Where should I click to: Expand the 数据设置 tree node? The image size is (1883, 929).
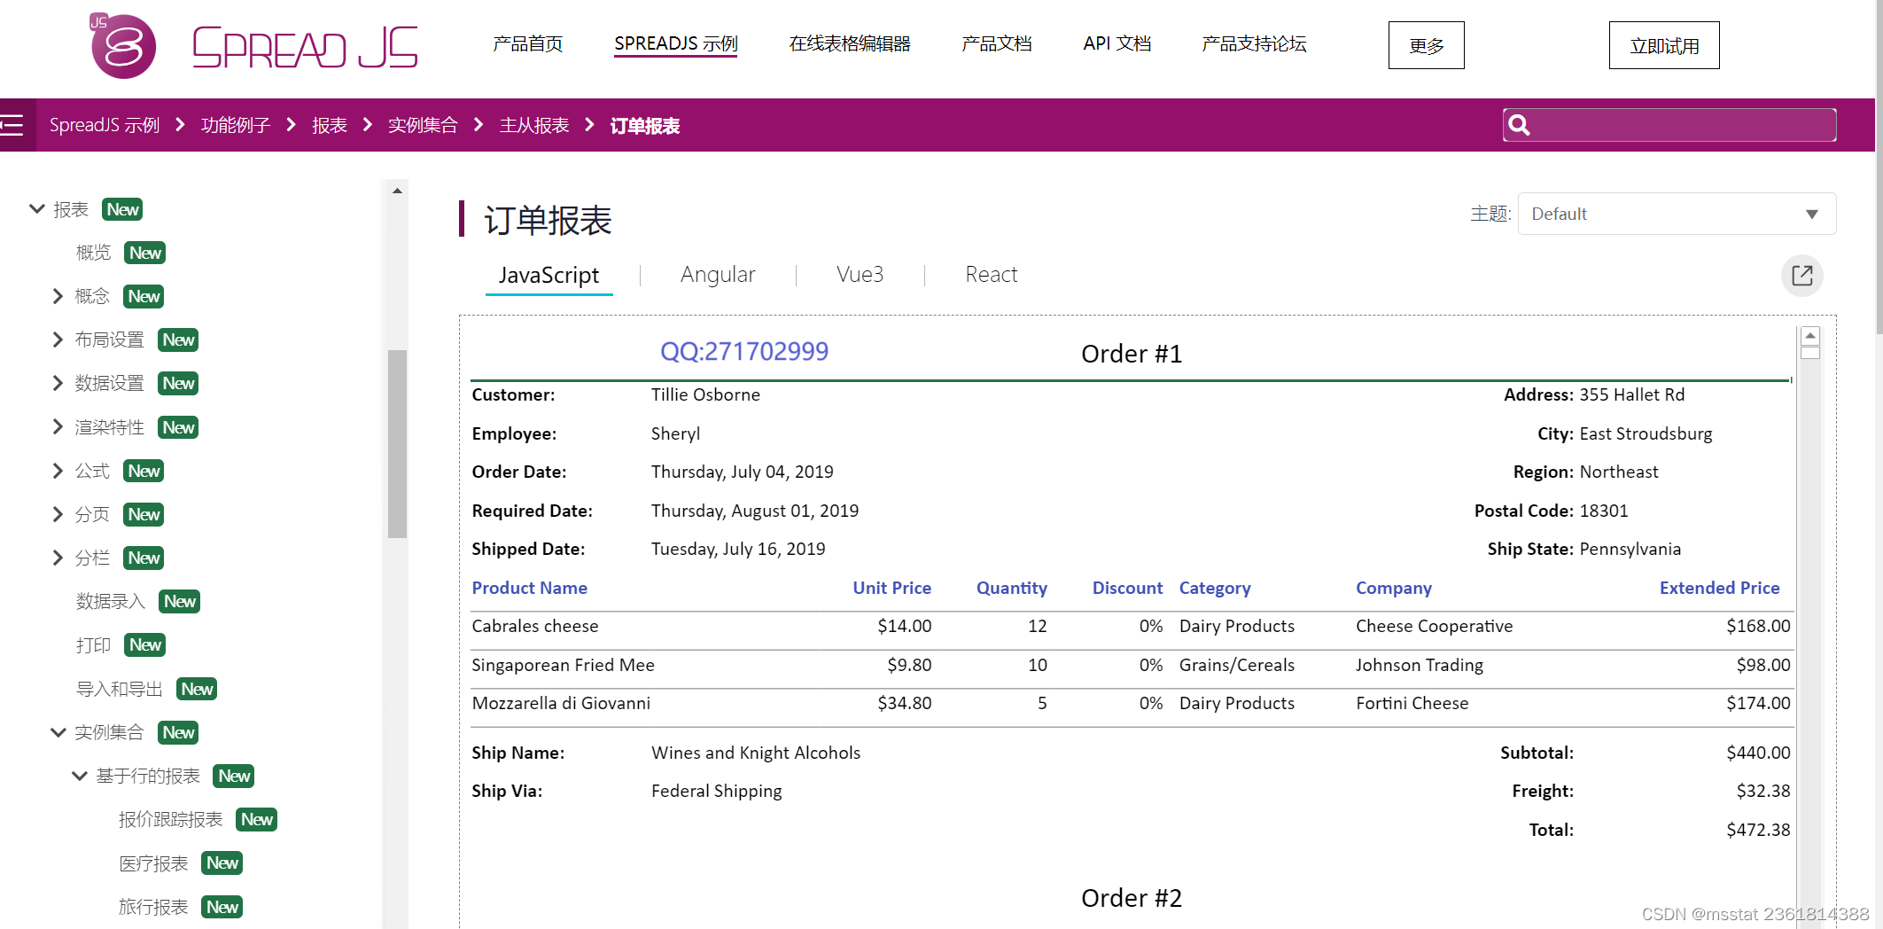pyautogui.click(x=58, y=383)
